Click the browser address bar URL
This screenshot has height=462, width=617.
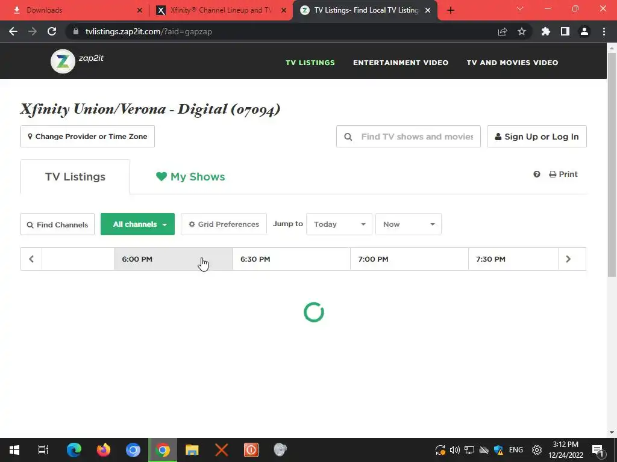coord(149,31)
